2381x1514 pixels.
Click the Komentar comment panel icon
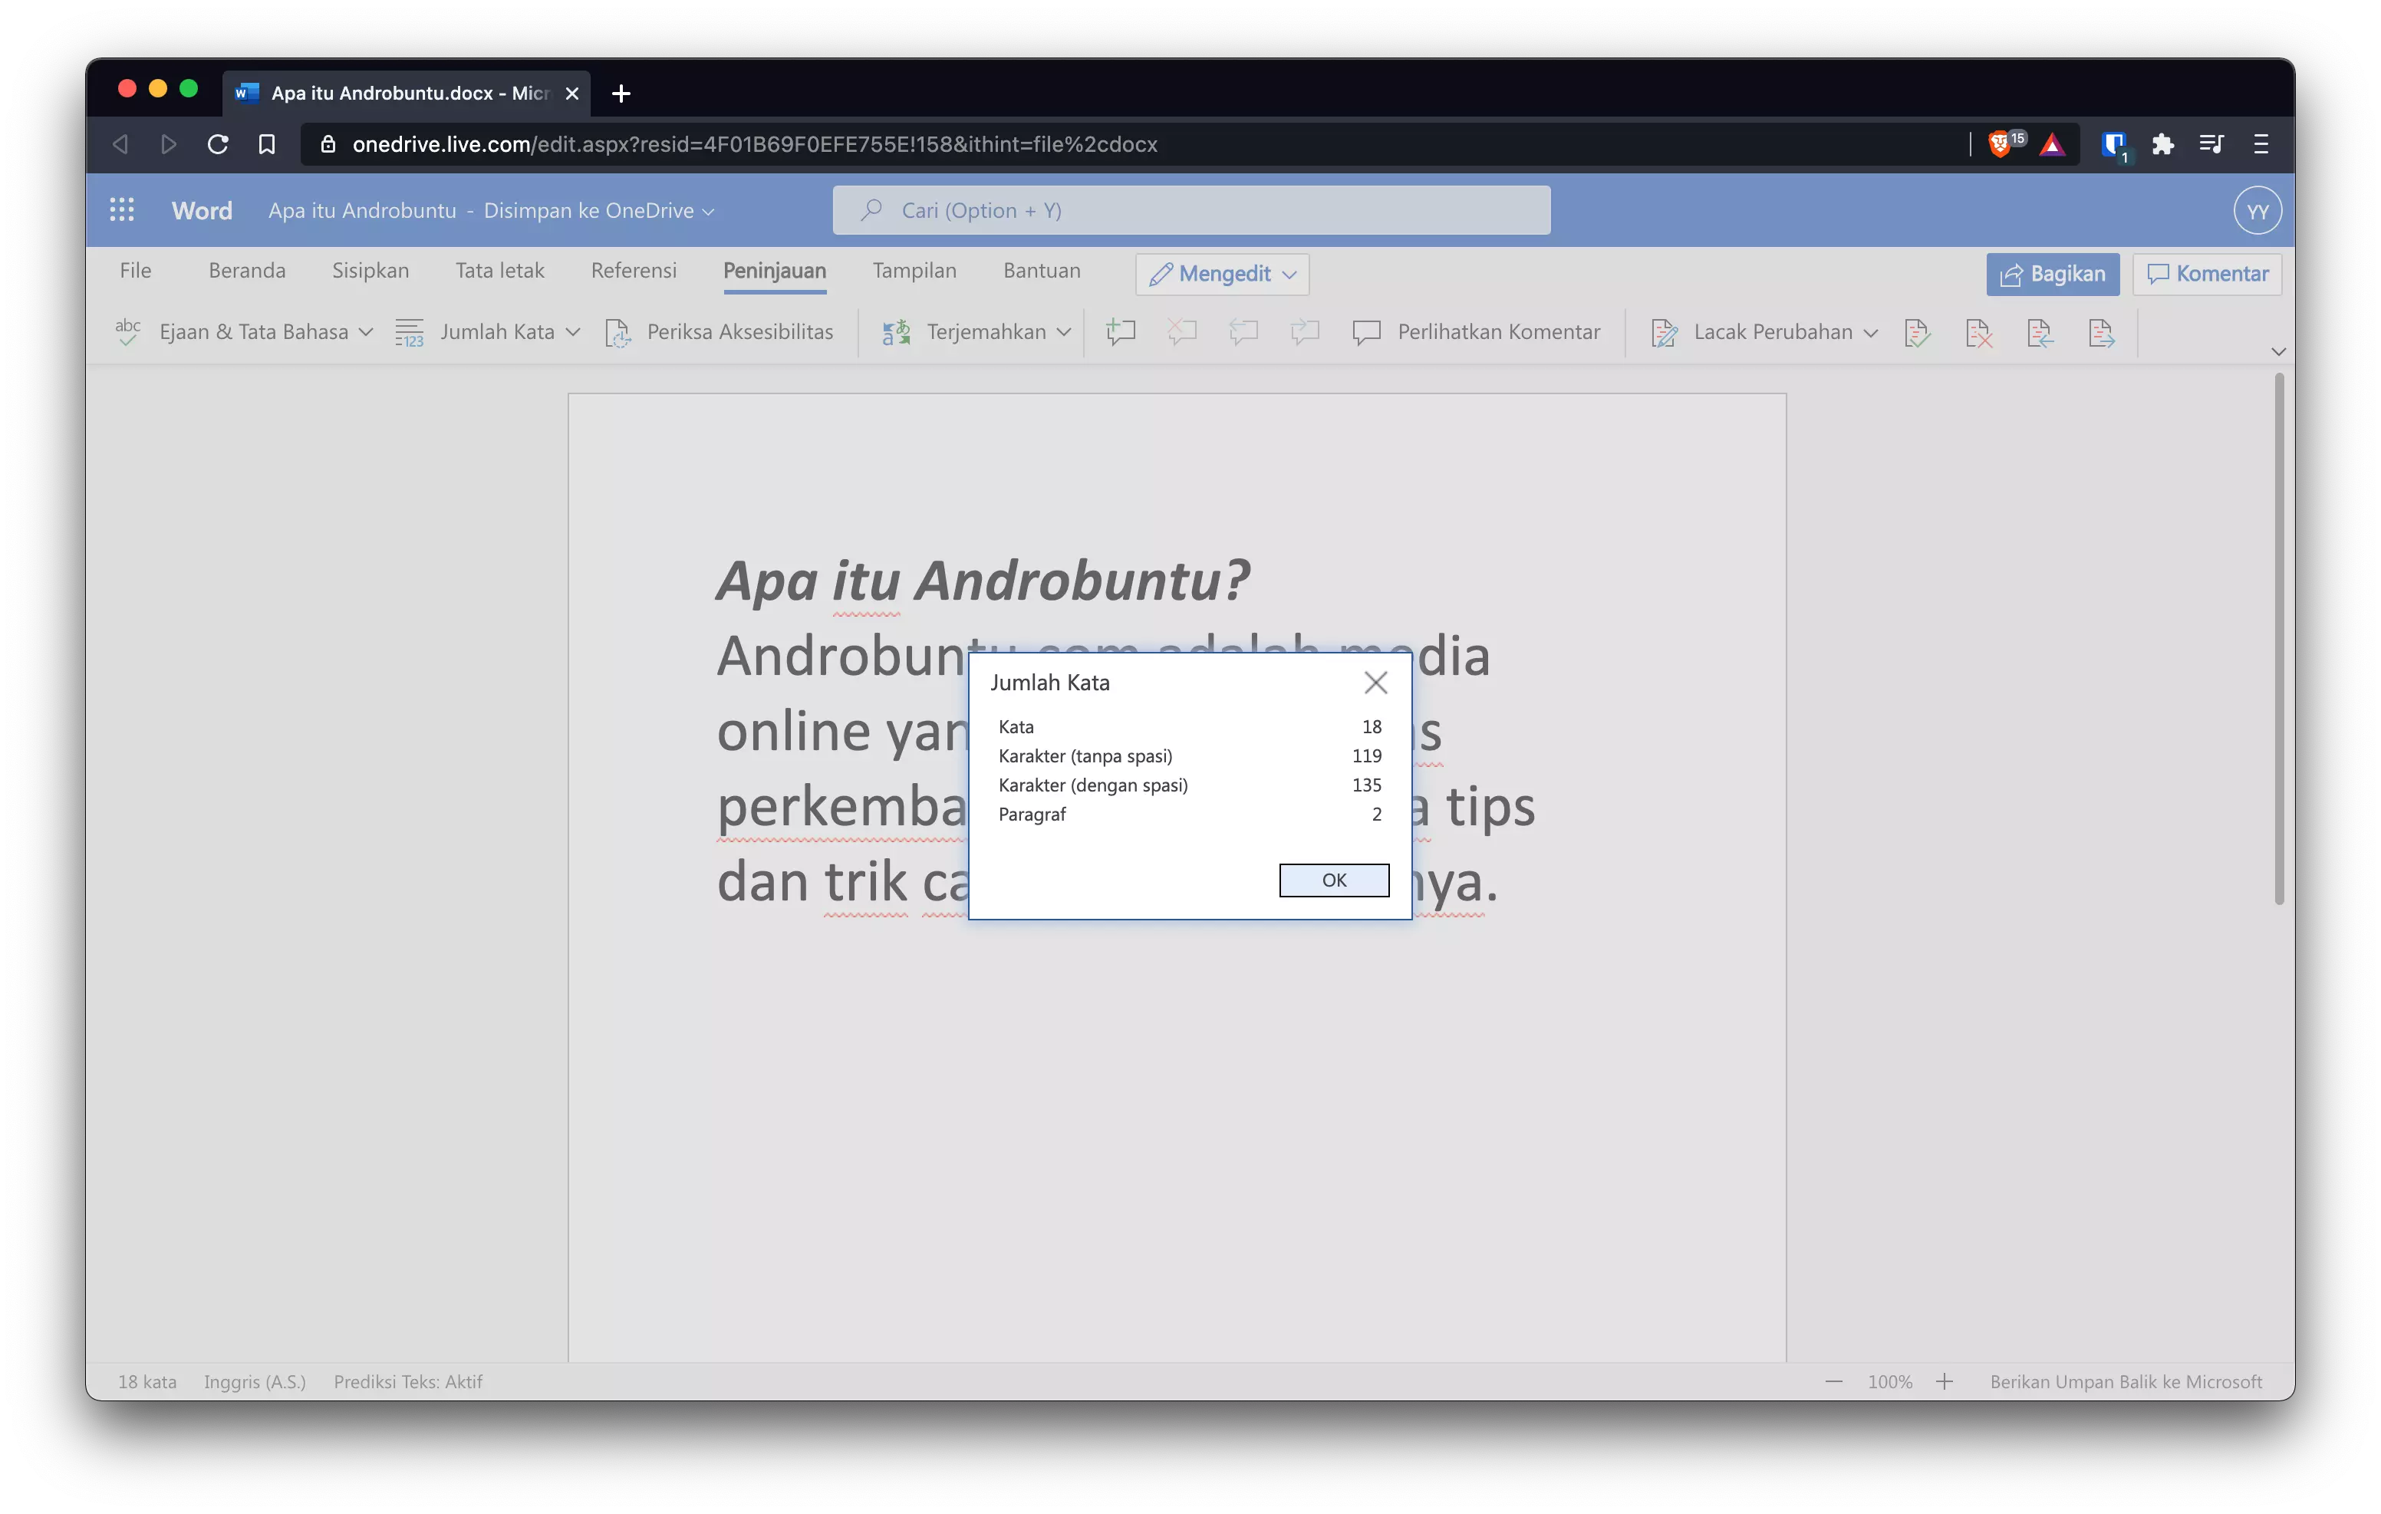(x=2205, y=272)
